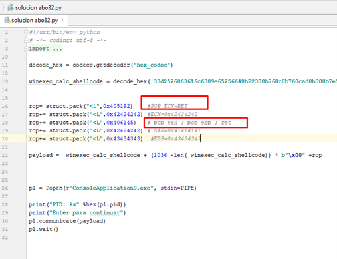This screenshot has height=259, width=337.
Task: Click the #EBP=0x43434343 comment
Action: point(175,139)
